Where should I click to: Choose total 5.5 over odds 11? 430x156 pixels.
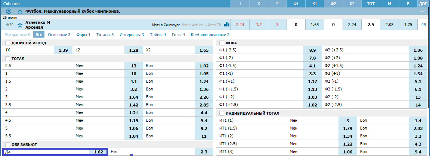pos(204,136)
